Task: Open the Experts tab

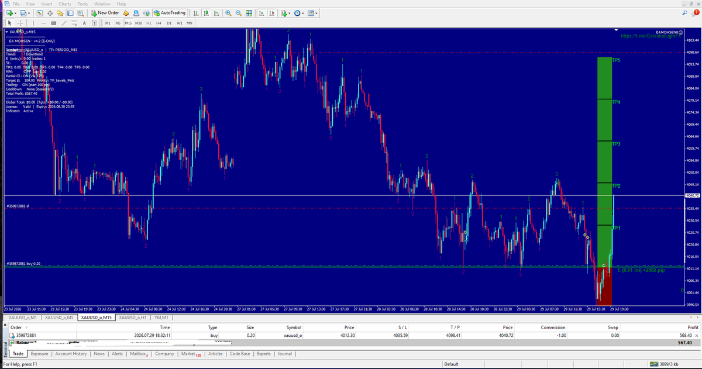Action: [x=264, y=353]
